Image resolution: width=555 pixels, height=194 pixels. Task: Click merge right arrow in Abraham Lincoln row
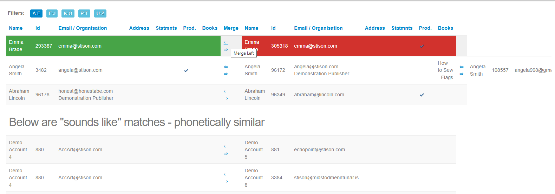pyautogui.click(x=226, y=98)
